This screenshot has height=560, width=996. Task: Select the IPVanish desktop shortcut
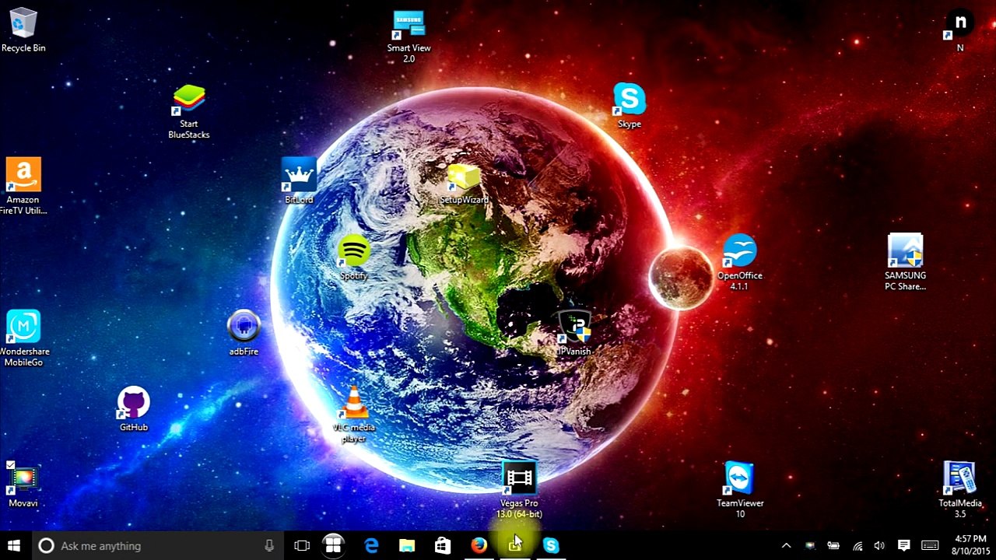574,334
